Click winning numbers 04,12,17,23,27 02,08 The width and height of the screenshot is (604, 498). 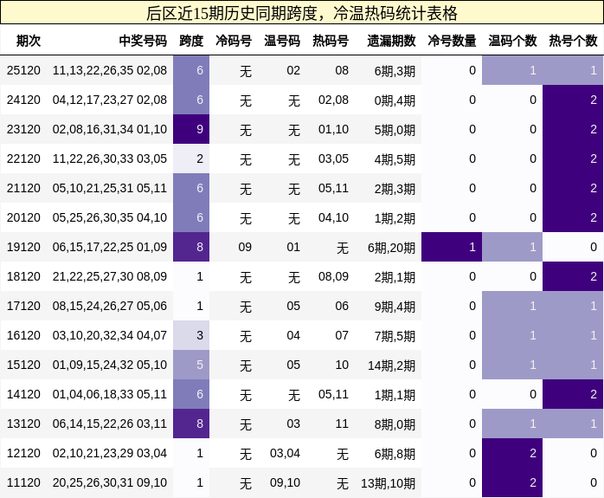110,100
